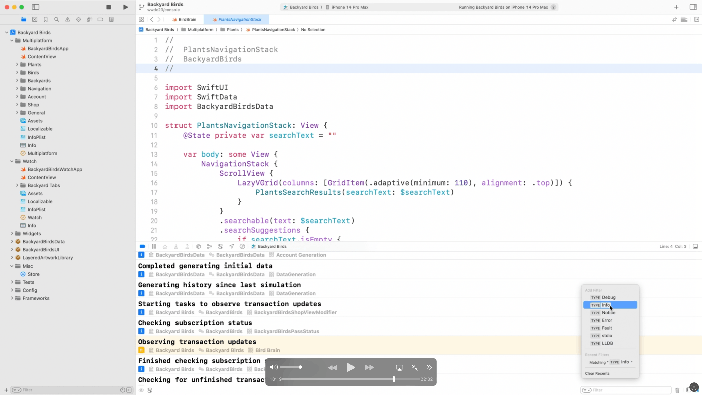Expand the Birds folder
Image resolution: width=702 pixels, height=395 pixels.
point(17,73)
